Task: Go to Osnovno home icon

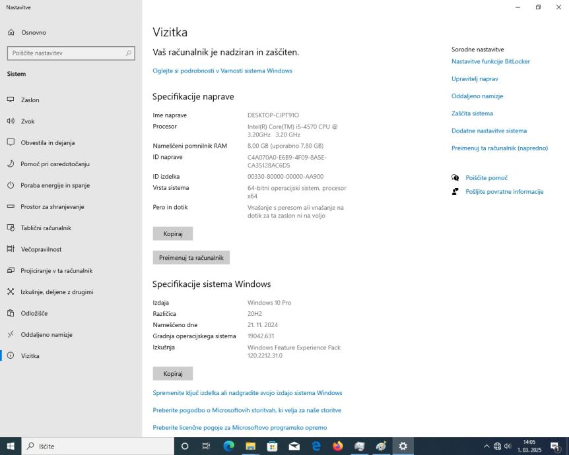Action: point(11,32)
